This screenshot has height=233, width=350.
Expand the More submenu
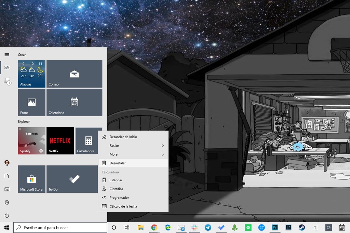(133, 154)
